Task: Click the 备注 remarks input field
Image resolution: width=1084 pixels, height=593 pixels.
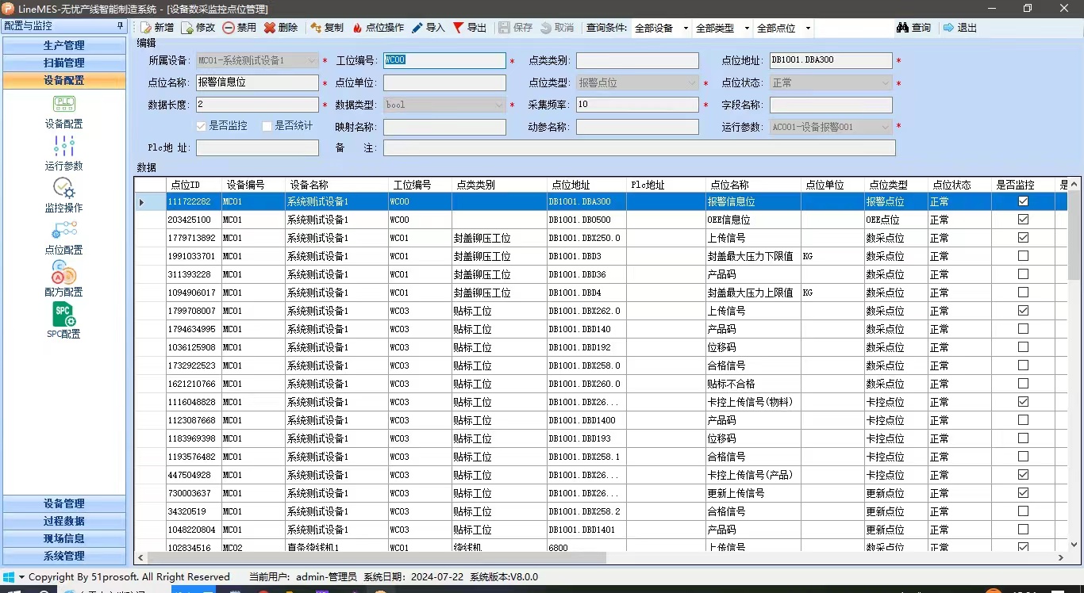Action: tap(640, 148)
